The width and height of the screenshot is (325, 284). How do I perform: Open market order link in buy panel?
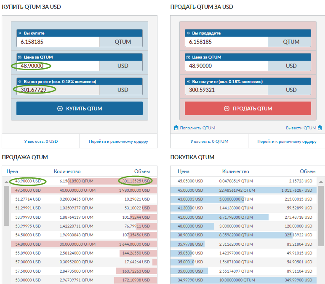tap(118, 142)
